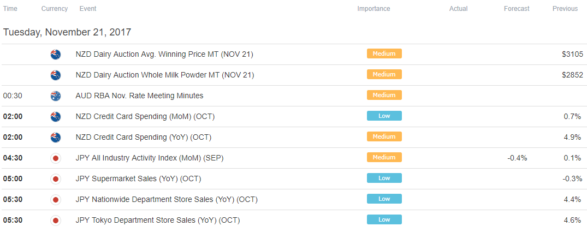Click the Currency column header
This screenshot has height=232, width=587.
tap(55, 9)
